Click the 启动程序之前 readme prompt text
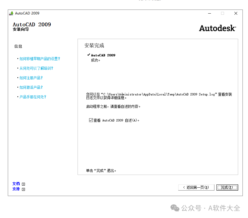This screenshot has height=218, width=248. click(113, 106)
